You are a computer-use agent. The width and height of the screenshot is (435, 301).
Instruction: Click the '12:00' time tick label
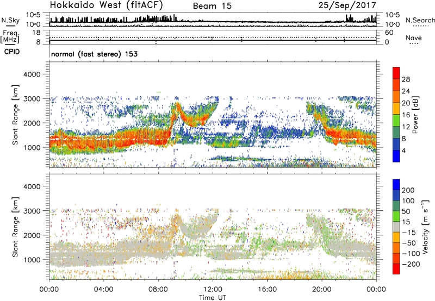[x=213, y=290]
